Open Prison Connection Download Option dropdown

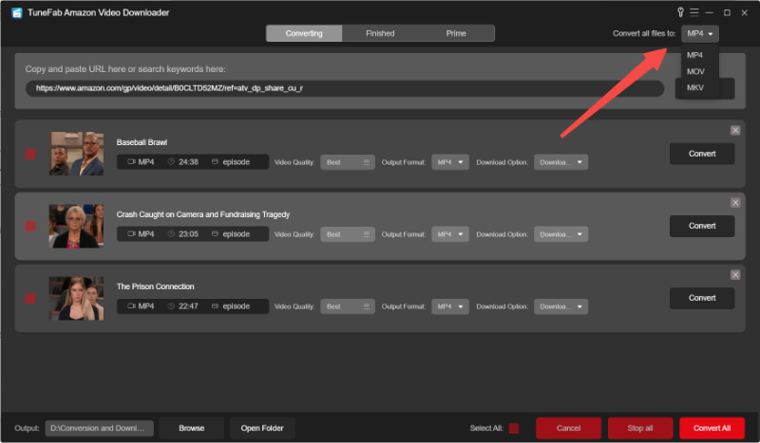pos(560,306)
